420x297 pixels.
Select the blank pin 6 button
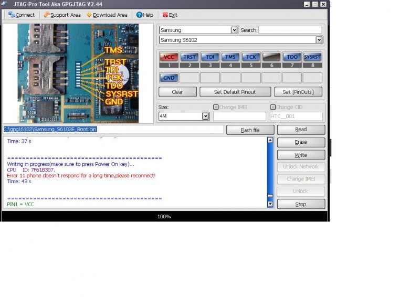pos(271,57)
